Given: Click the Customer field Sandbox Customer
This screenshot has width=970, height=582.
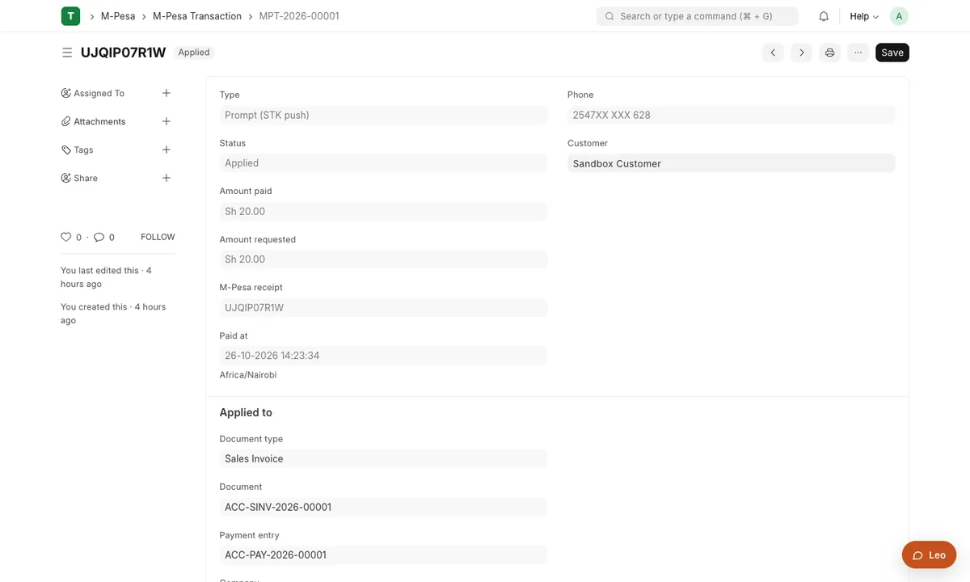Looking at the screenshot, I should (x=732, y=163).
